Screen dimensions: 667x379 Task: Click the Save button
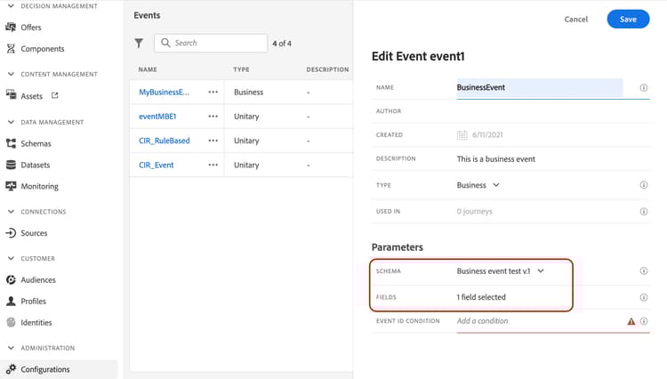pos(628,19)
